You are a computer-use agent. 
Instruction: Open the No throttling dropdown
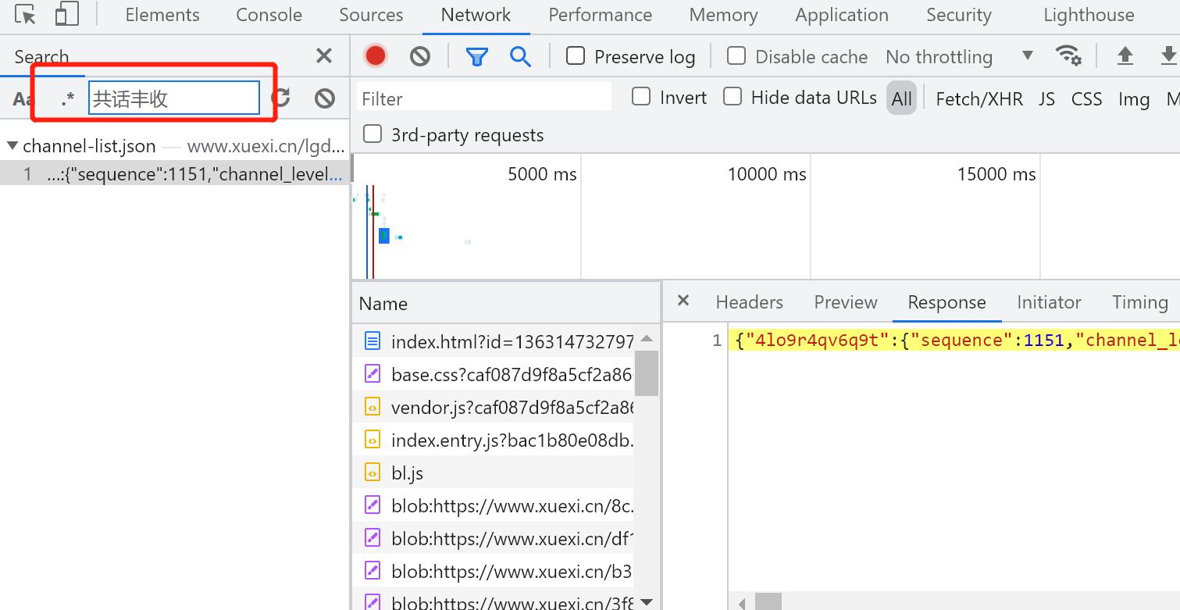(959, 56)
